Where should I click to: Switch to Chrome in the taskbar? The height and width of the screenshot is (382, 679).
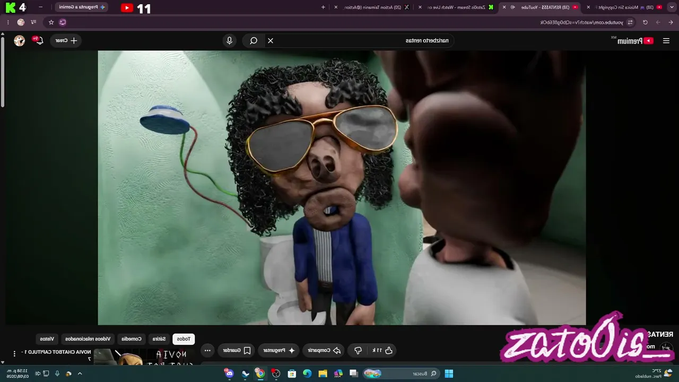260,374
